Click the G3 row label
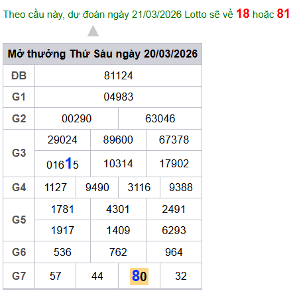This screenshot has width=293, height=293. 19,153
